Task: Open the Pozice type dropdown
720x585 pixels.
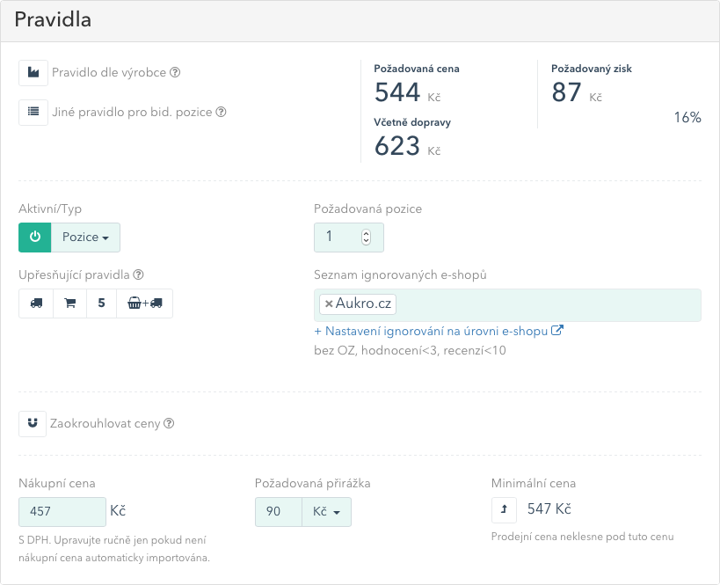Action: [85, 238]
